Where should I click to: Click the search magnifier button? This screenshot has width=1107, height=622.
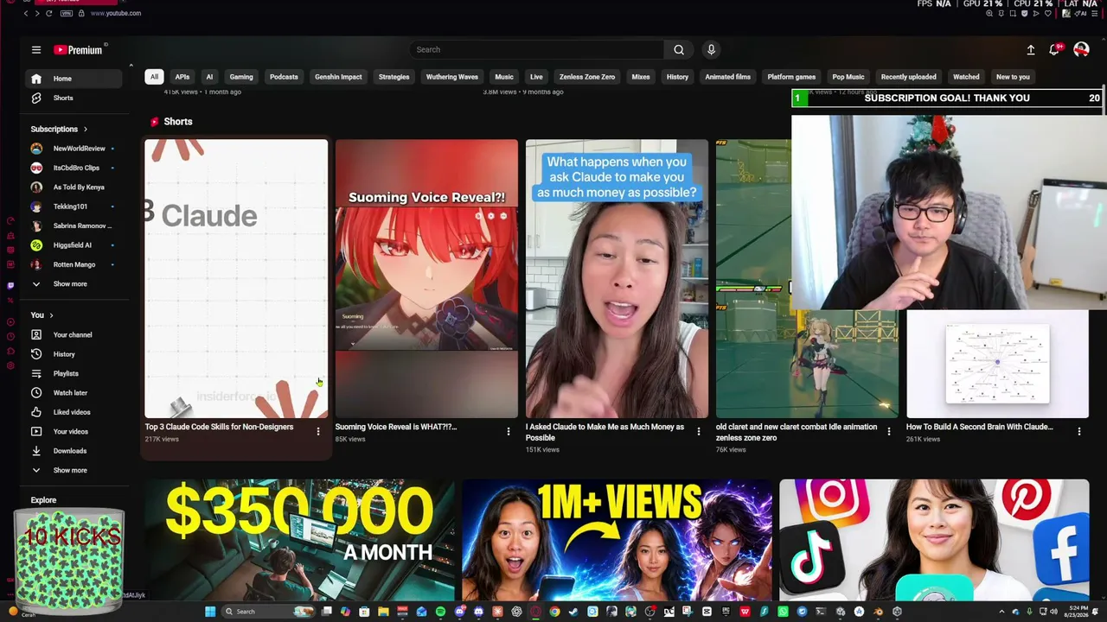(679, 50)
